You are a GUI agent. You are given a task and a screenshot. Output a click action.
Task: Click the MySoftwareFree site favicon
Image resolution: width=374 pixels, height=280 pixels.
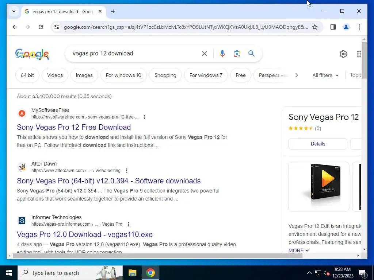point(22,113)
